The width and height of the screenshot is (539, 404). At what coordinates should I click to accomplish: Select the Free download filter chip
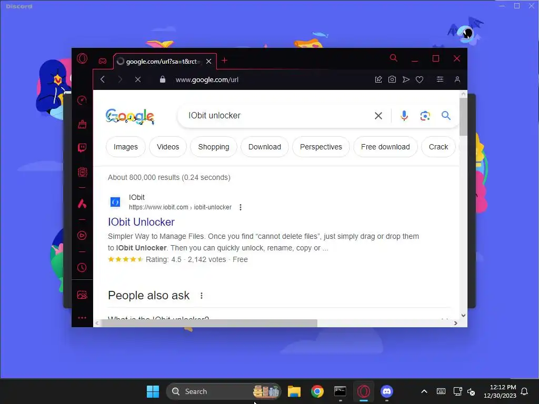pos(385,147)
